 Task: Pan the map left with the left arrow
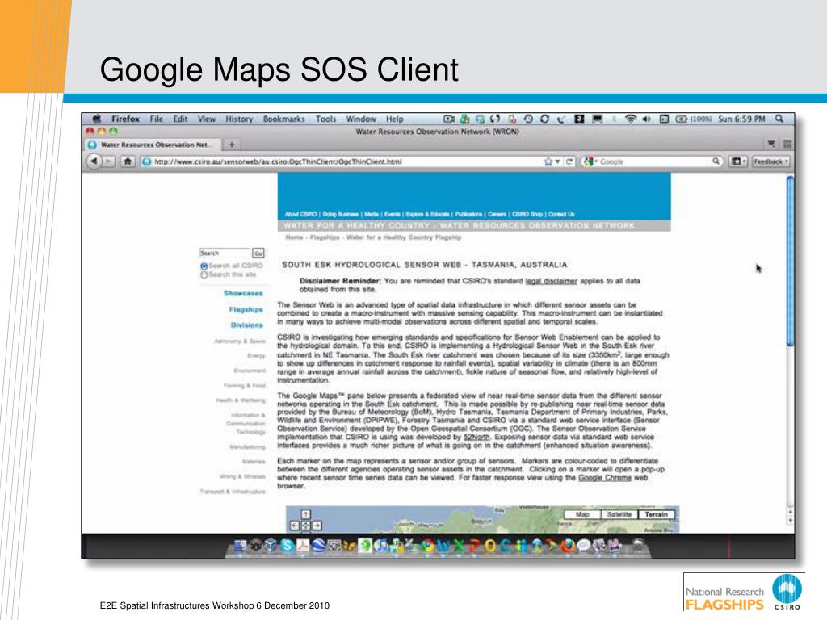point(294,526)
